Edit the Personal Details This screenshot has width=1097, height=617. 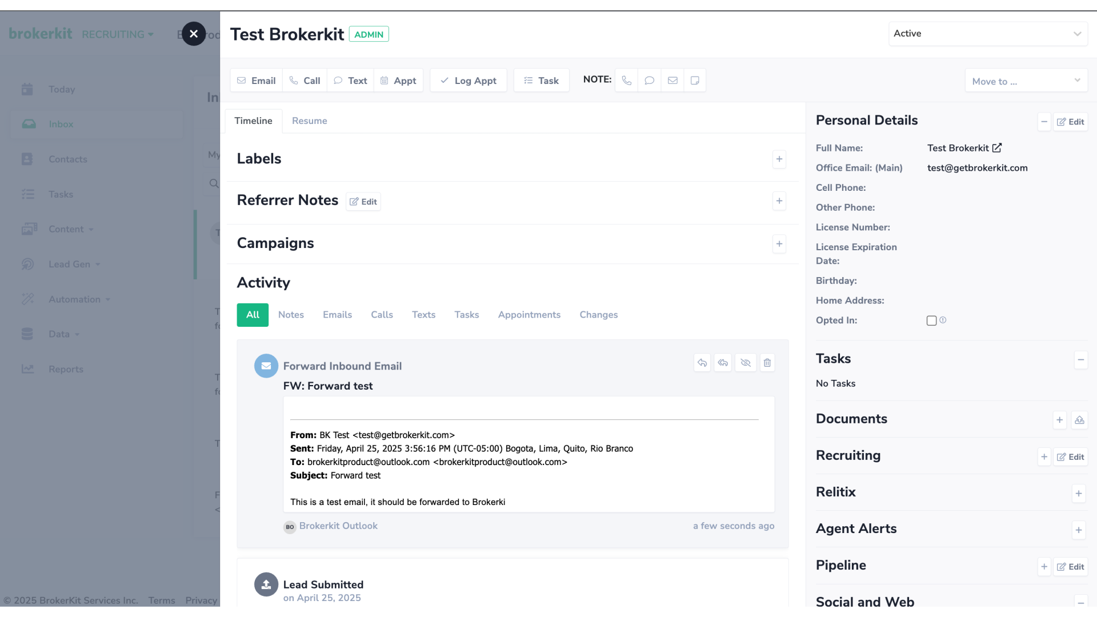click(1071, 122)
